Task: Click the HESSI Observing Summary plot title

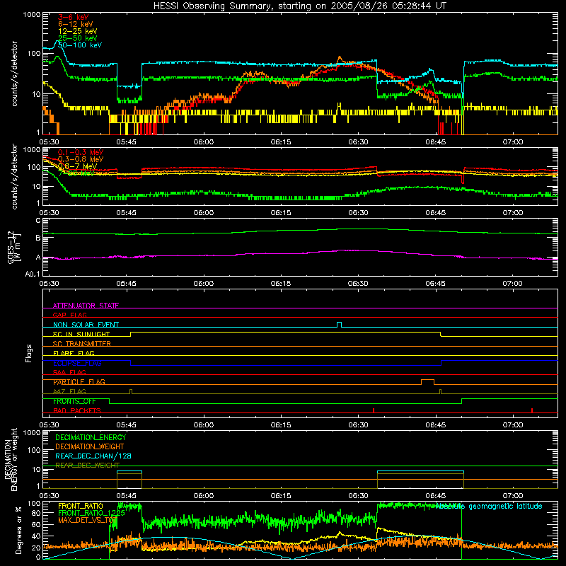Action: (299, 6)
